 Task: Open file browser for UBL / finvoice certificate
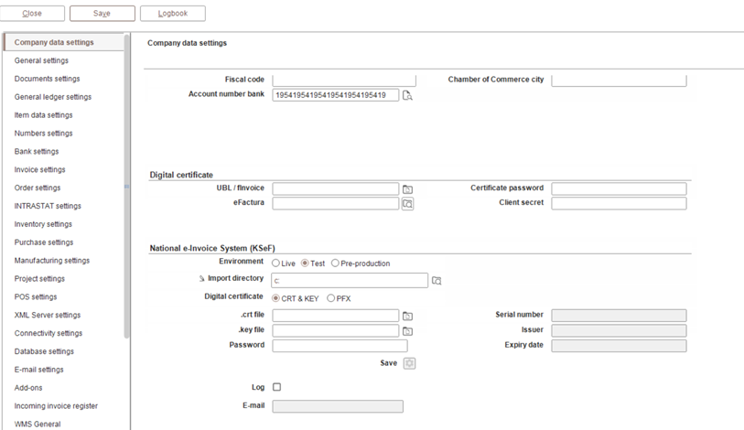point(408,189)
